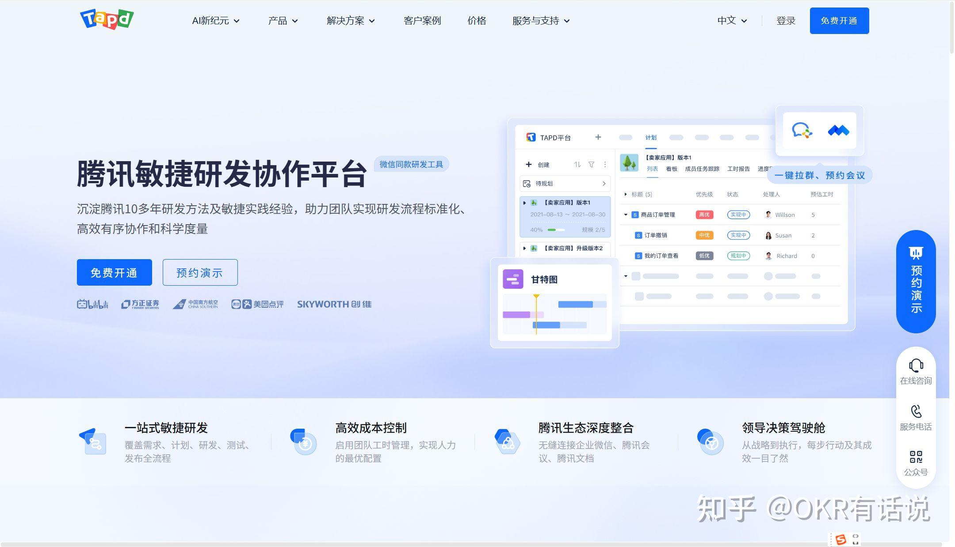Open the 产品 dropdown menu
Screen dimensions: 955x547
click(283, 21)
